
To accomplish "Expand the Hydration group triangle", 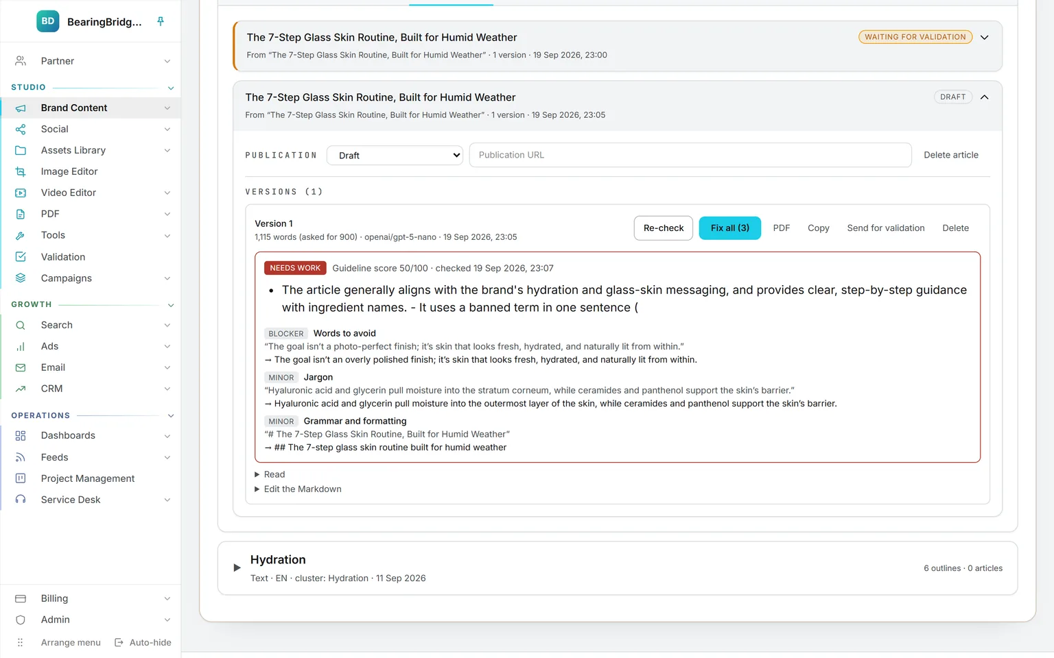I will pos(237,568).
